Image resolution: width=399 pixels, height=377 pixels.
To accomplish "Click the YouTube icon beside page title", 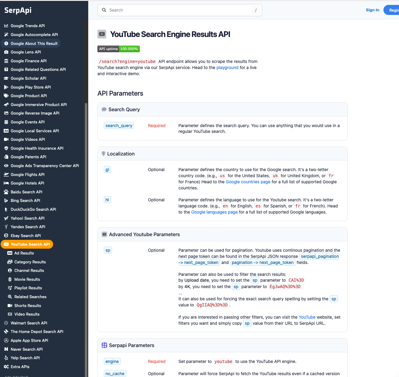I will (102, 34).
